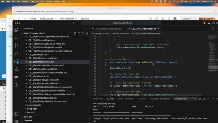The width and height of the screenshot is (218, 123).
Task: Expand the layouts folder
Action: [x=31, y=112]
